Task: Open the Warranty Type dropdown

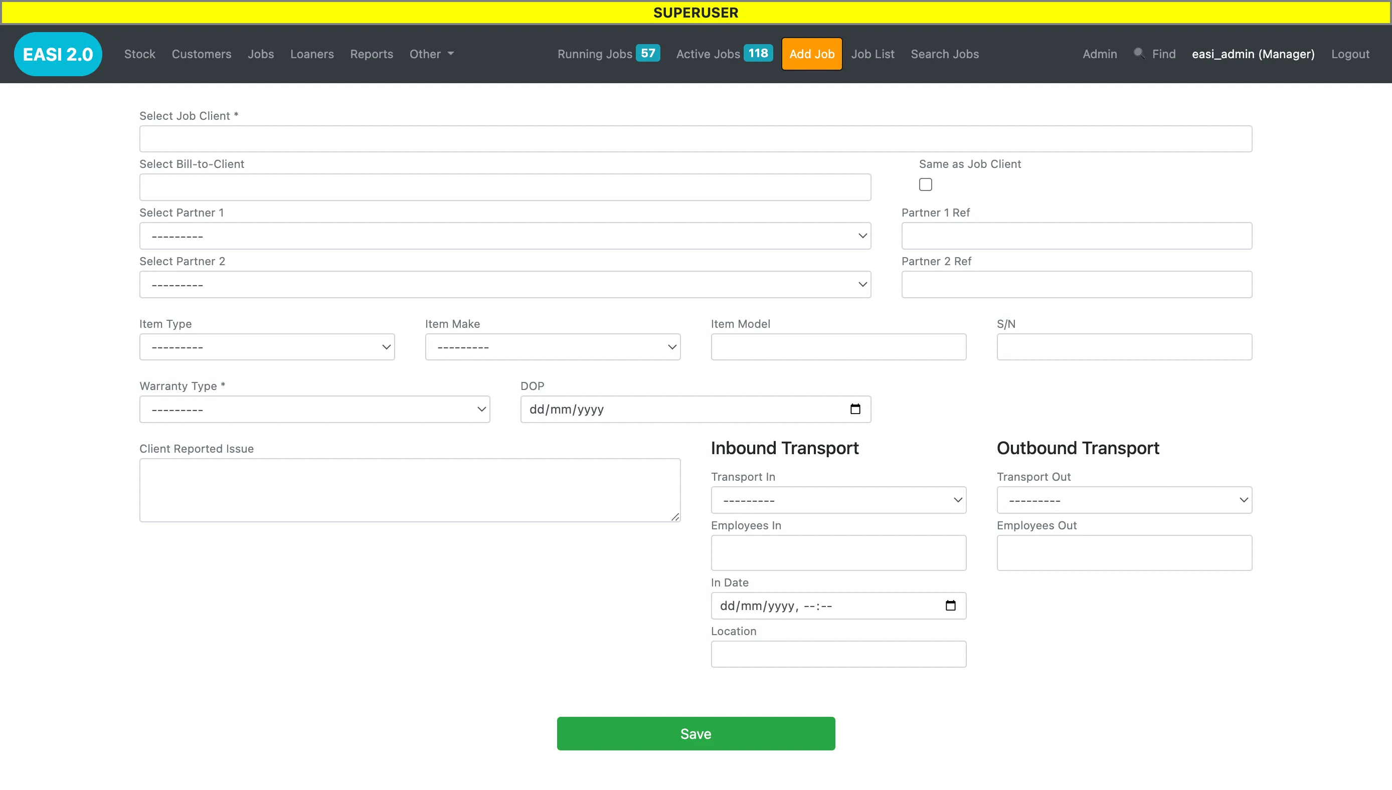Action: [315, 409]
